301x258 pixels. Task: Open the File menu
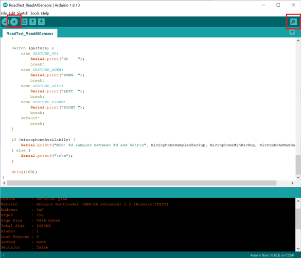click(4, 13)
